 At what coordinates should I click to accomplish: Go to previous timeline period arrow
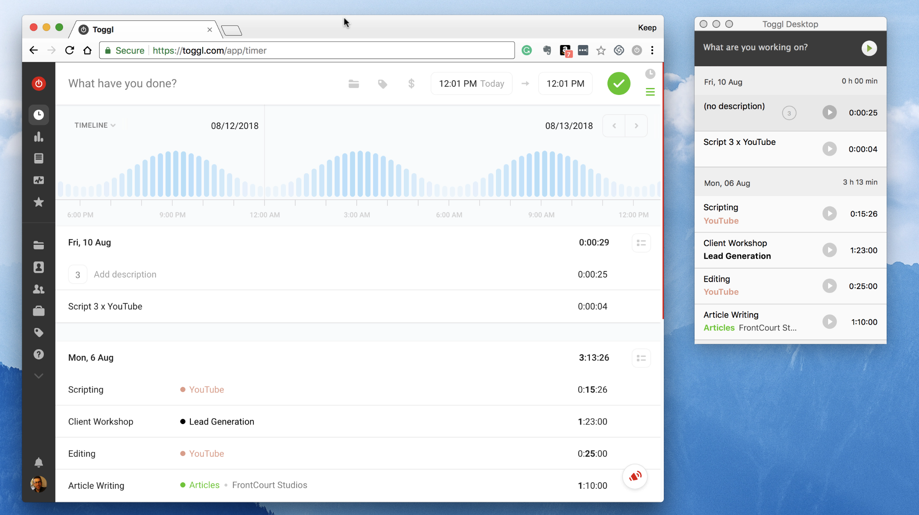coord(614,126)
